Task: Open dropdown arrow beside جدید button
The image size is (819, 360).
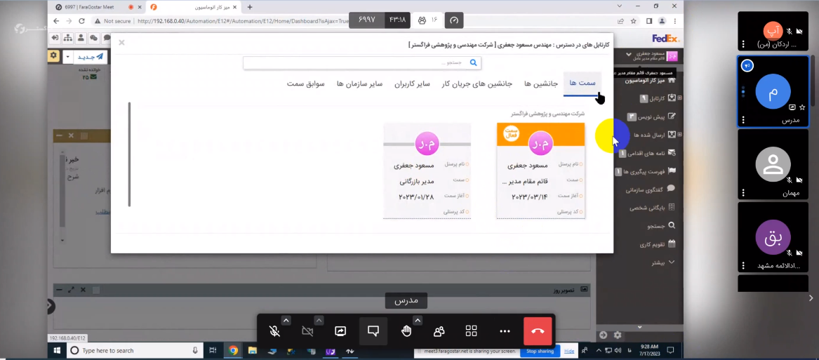Action: point(68,56)
